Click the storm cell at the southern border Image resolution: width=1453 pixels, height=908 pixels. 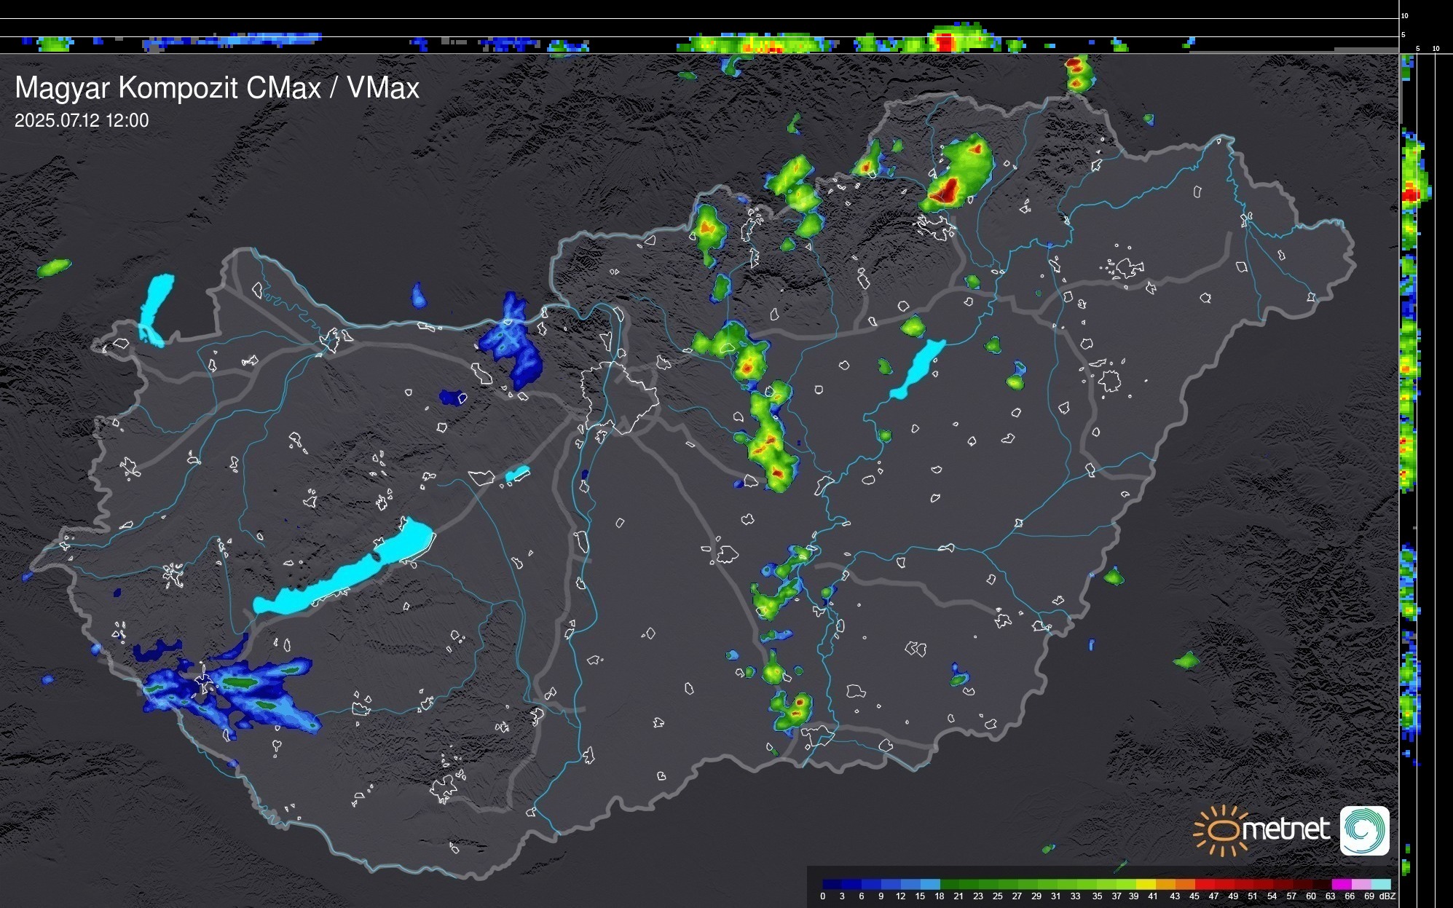tap(792, 710)
